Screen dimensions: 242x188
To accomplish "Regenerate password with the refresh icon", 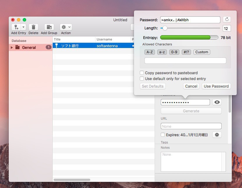I will (x=227, y=19).
